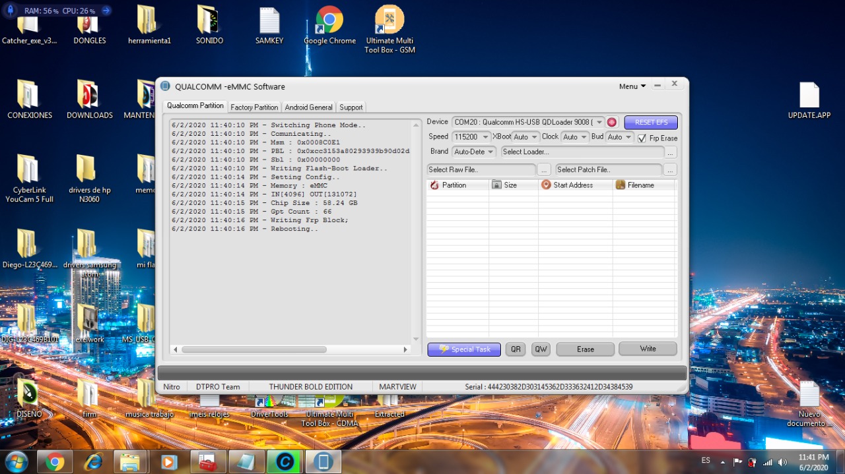
Task: Open the Menu dropdown in title bar
Action: coord(632,86)
